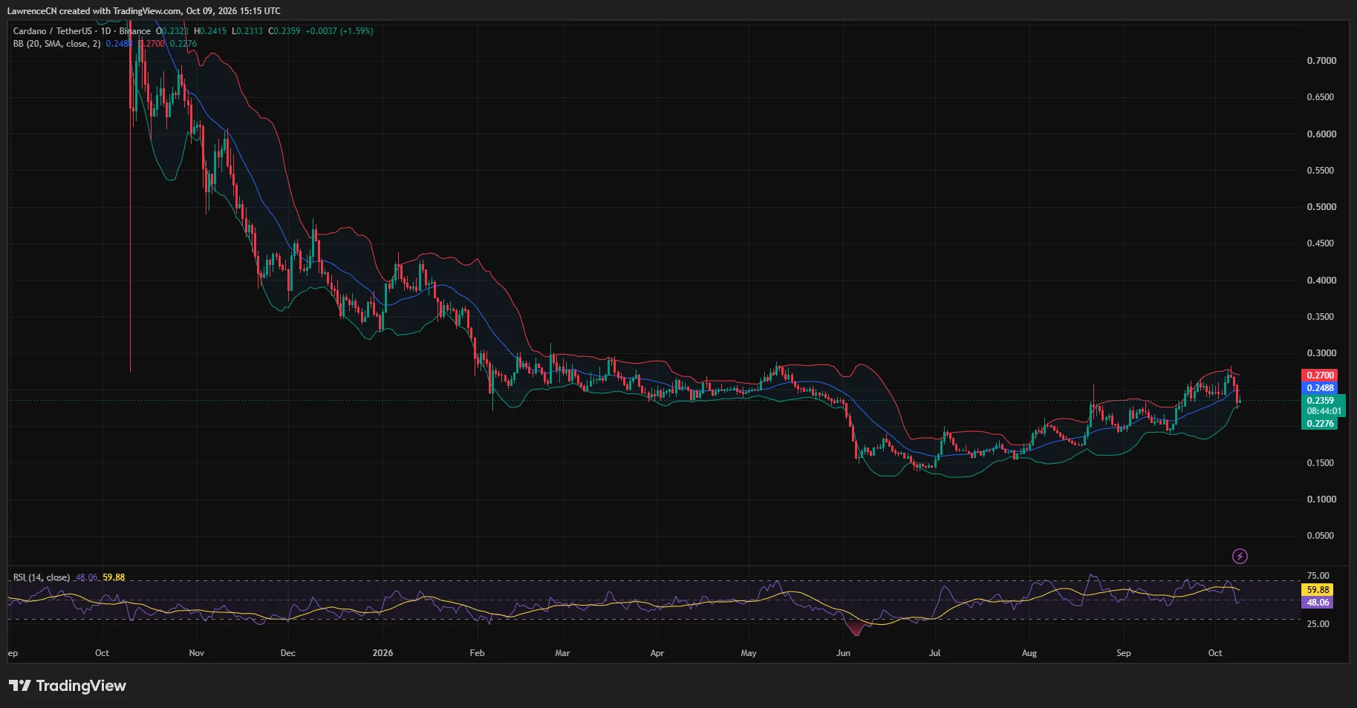1357x708 pixels.
Task: Click the green 0.2359 current price tag
Action: [1320, 401]
